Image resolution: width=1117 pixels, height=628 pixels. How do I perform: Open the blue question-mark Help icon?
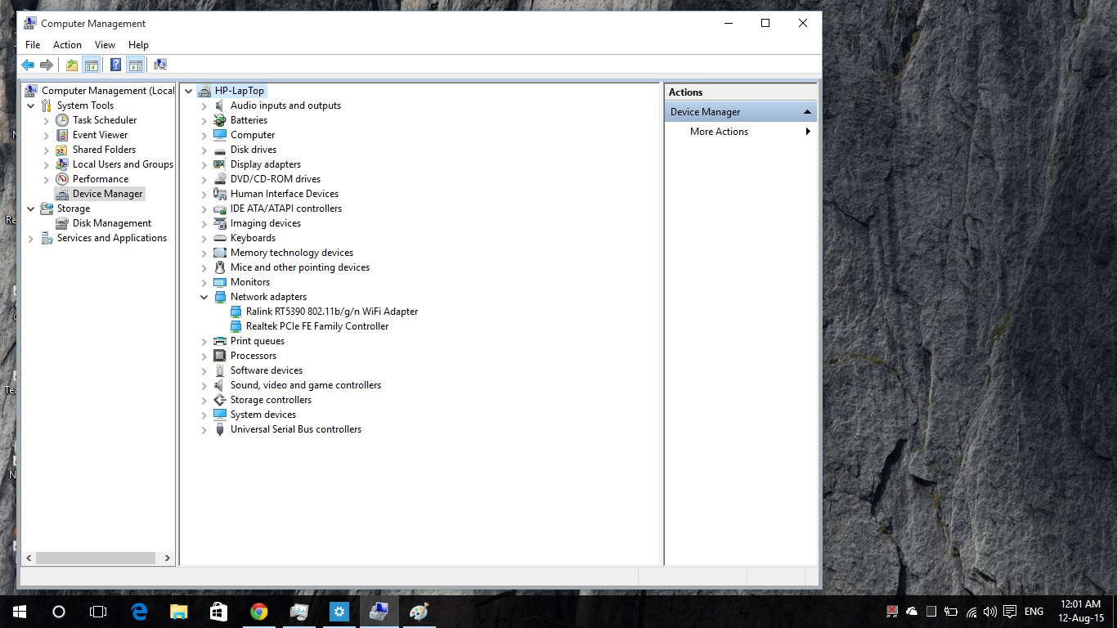(x=116, y=65)
